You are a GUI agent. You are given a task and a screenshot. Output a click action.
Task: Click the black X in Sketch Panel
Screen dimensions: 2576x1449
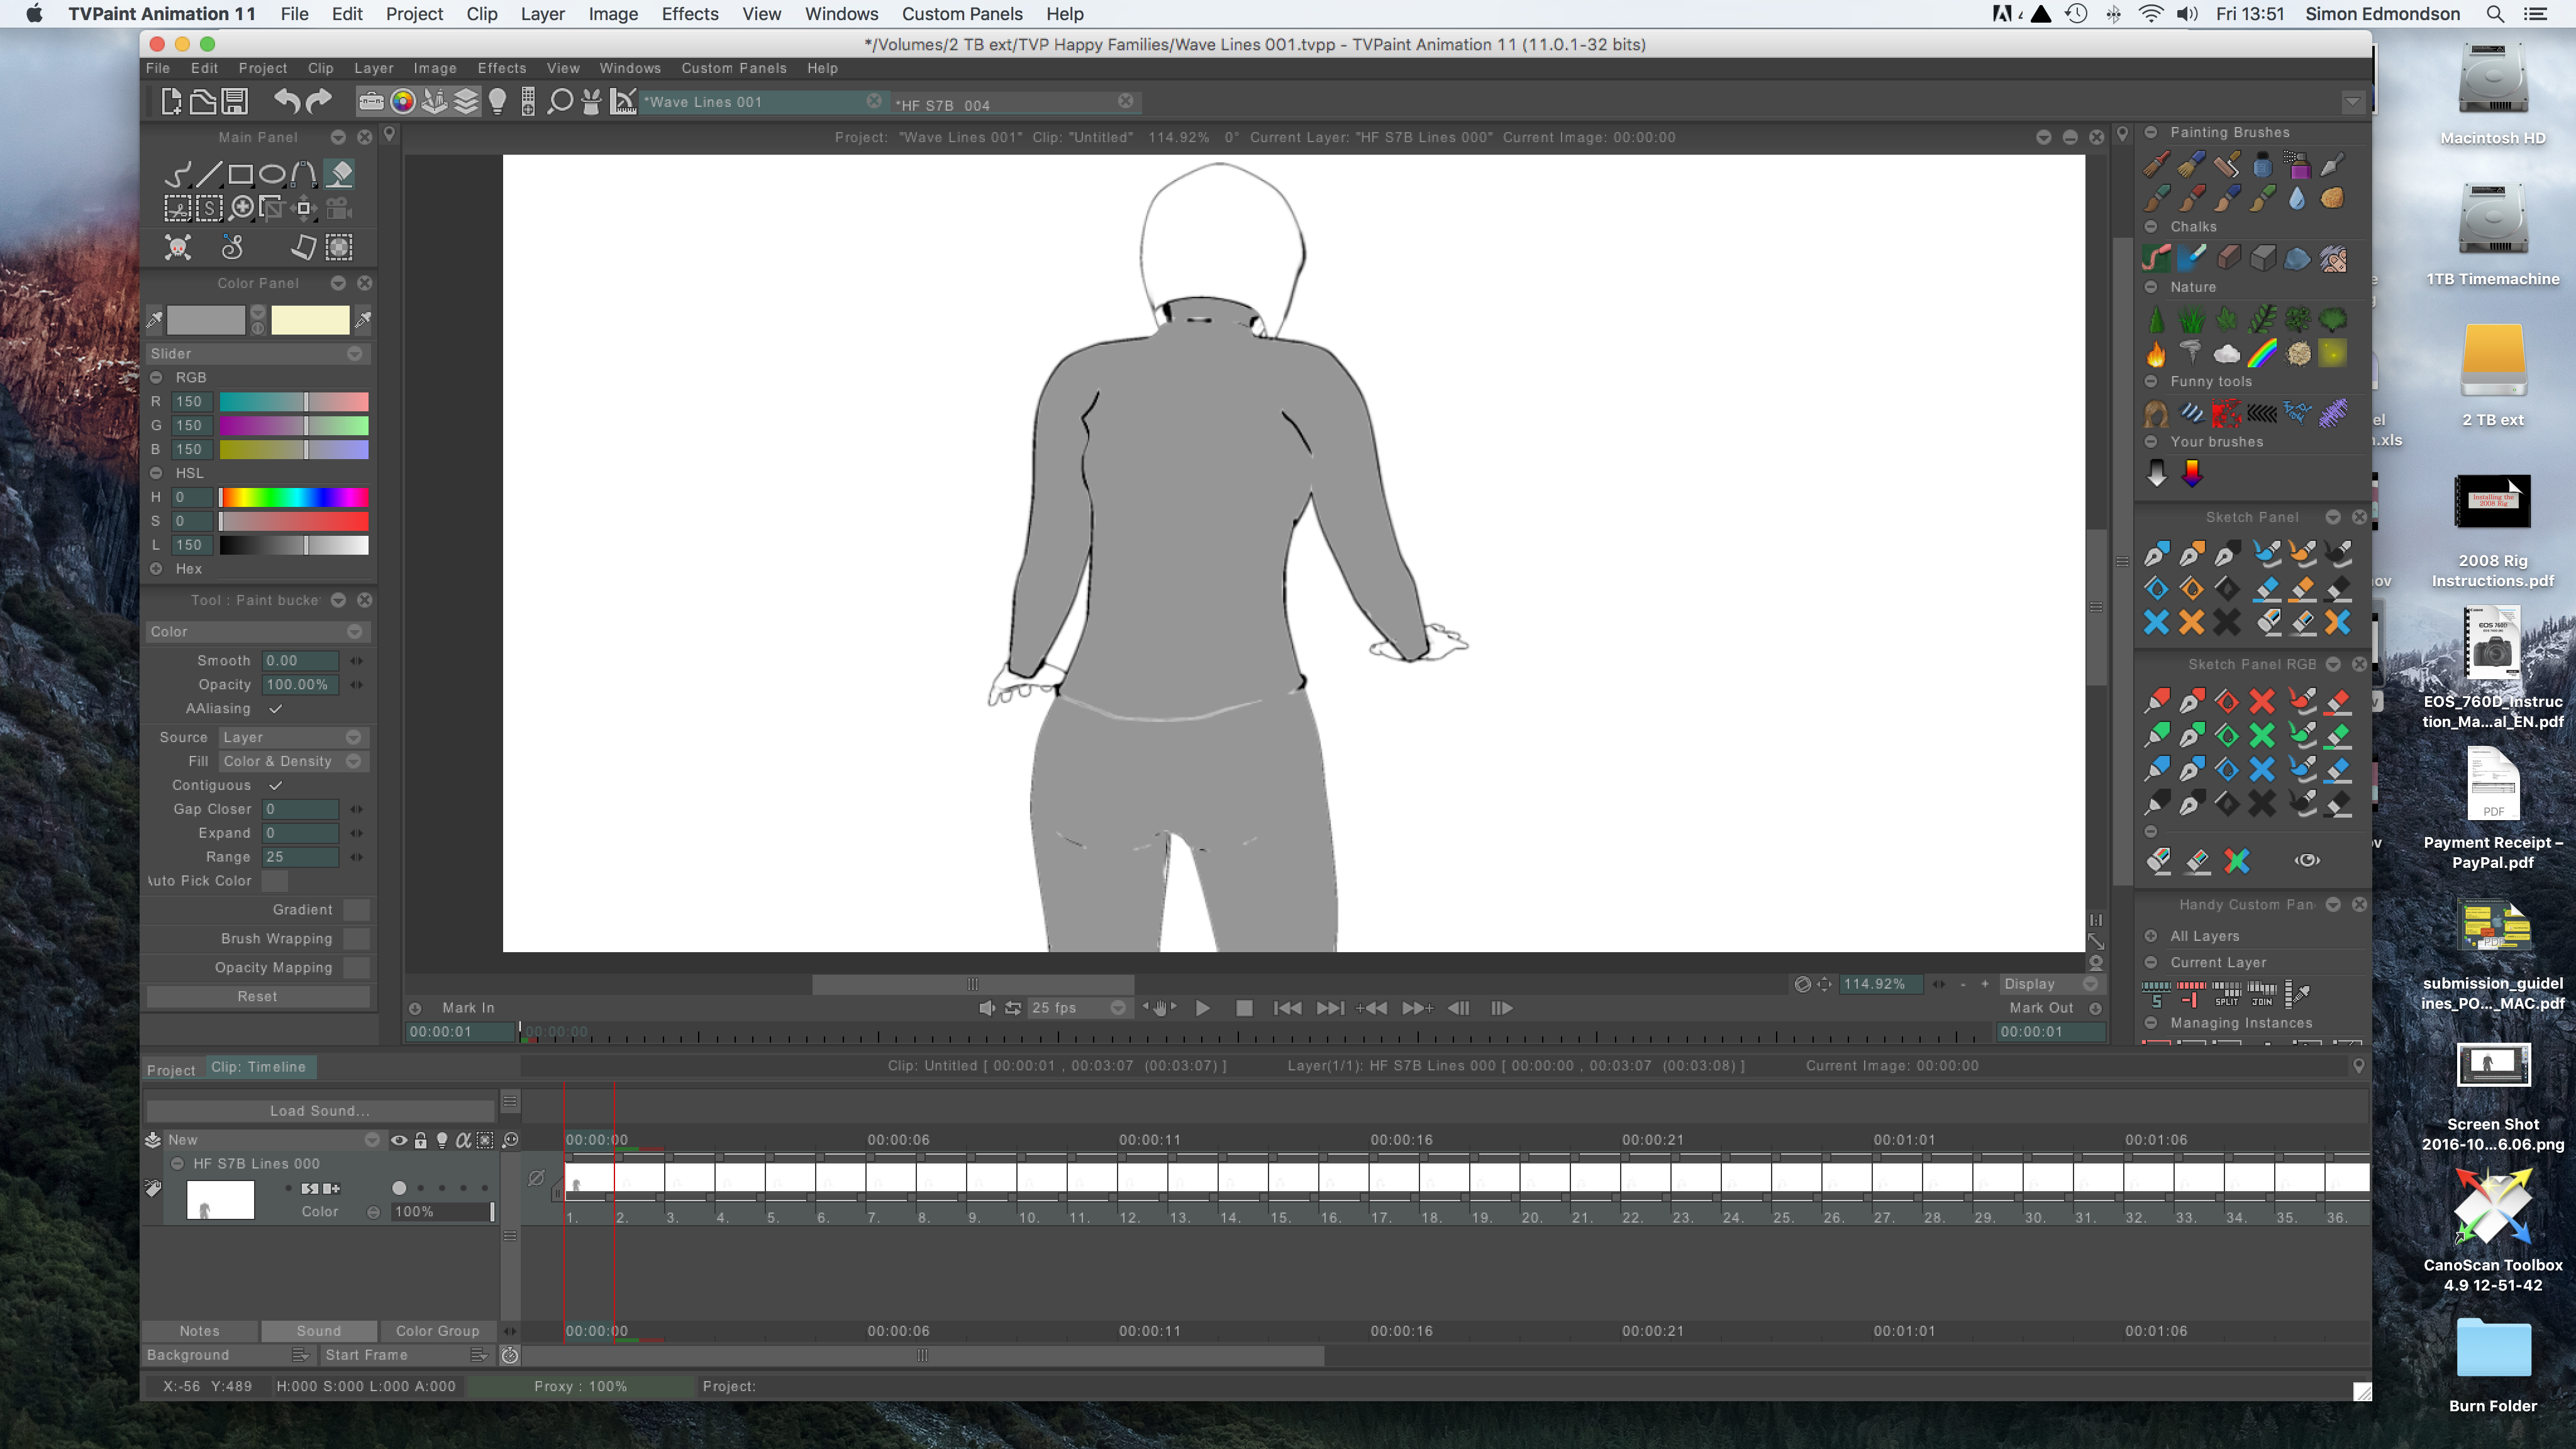click(2227, 622)
